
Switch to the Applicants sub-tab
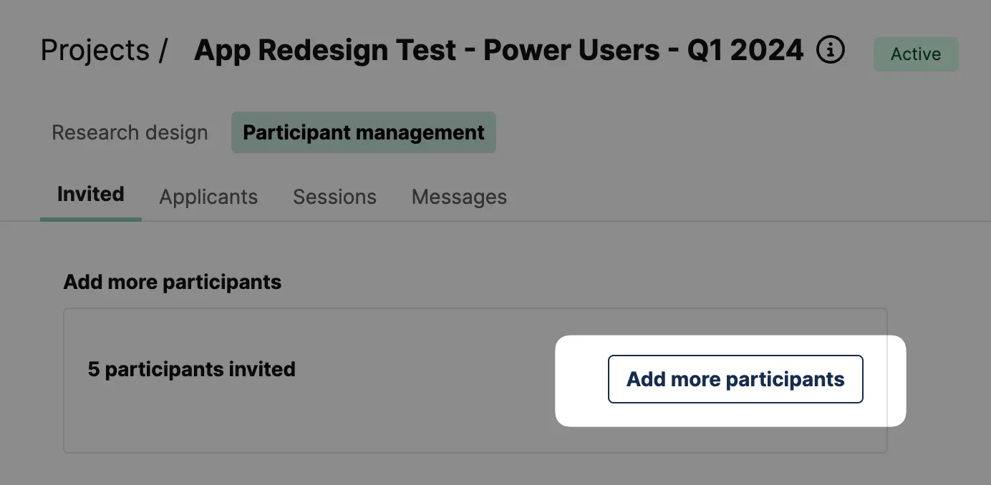208,197
